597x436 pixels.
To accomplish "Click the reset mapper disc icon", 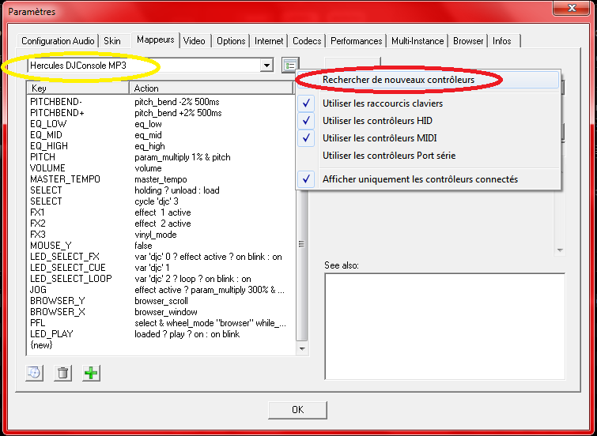I will click(x=34, y=373).
